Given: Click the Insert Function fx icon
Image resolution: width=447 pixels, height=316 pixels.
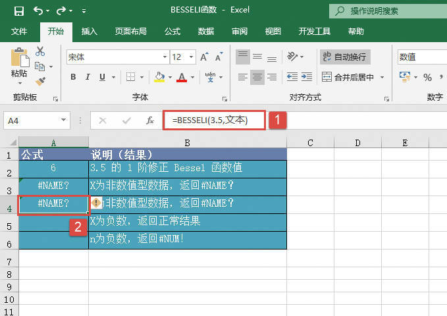Looking at the screenshot, I should coord(150,120).
